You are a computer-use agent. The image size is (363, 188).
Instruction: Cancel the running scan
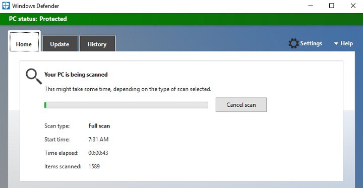(241, 105)
